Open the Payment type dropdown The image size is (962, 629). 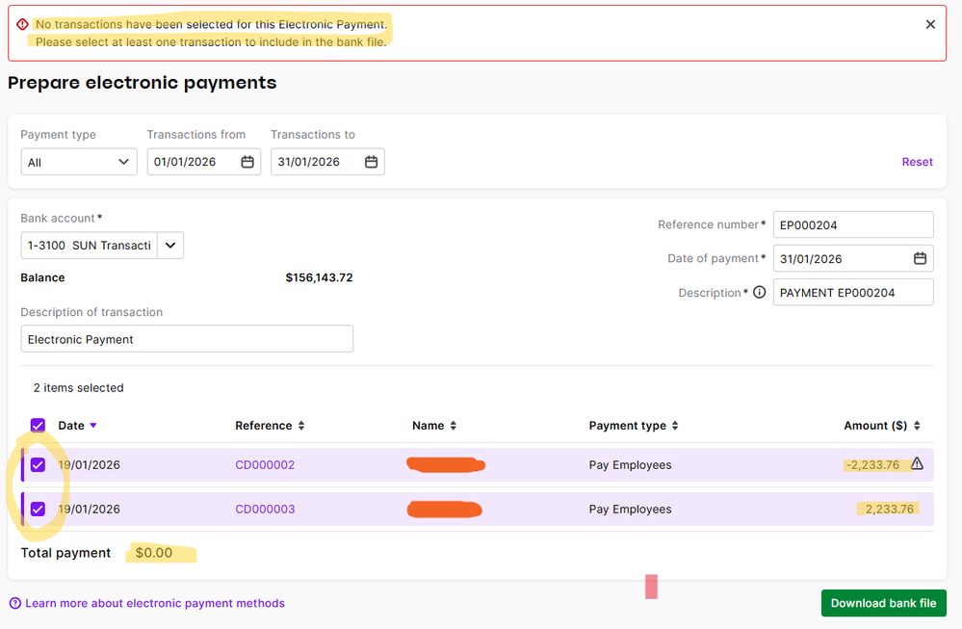79,162
